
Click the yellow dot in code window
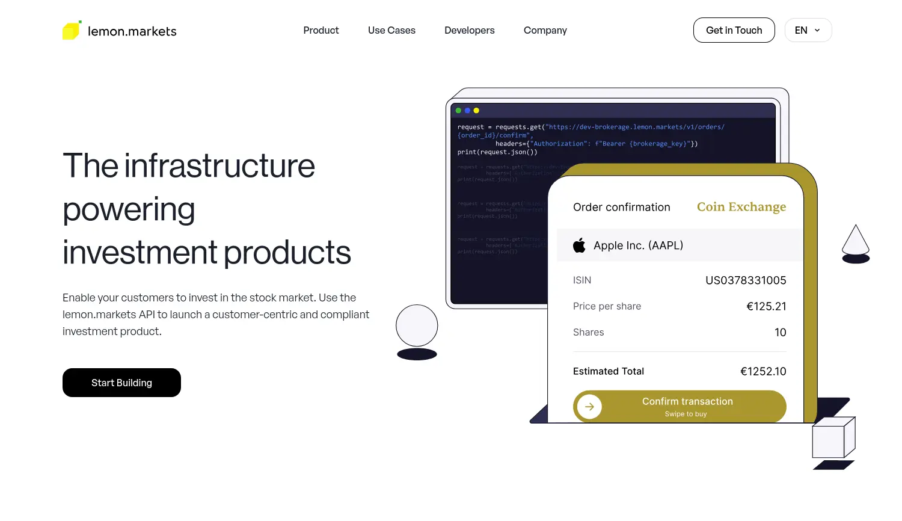pos(476,111)
